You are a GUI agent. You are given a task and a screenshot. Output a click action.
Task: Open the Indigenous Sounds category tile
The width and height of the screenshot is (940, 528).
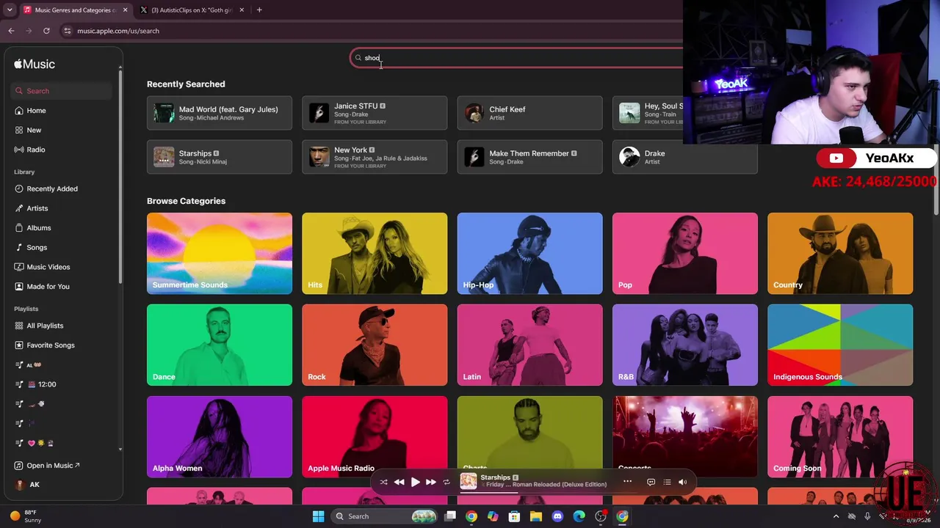pos(840,345)
